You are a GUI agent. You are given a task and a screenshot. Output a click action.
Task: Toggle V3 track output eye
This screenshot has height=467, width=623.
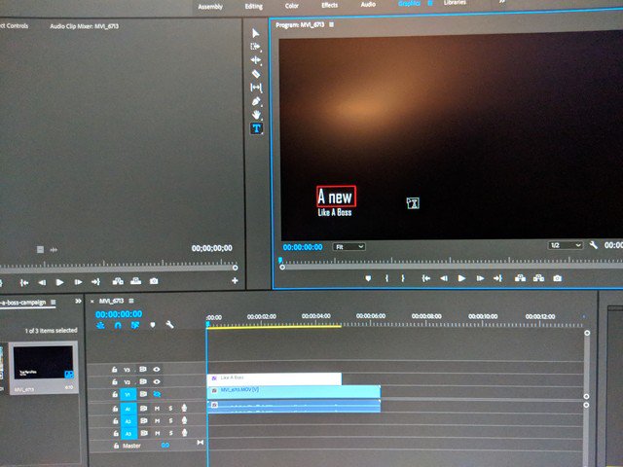pos(157,370)
